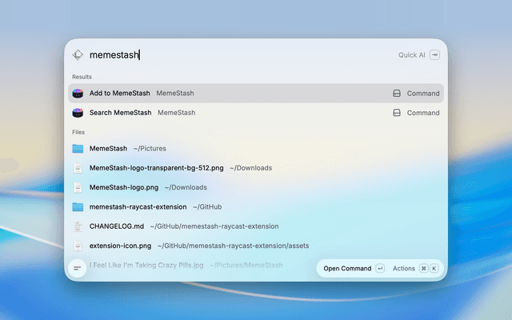Viewport: 512px width, 320px height.
Task: Click the Raycast logo icon in search bar
Action: click(78, 55)
